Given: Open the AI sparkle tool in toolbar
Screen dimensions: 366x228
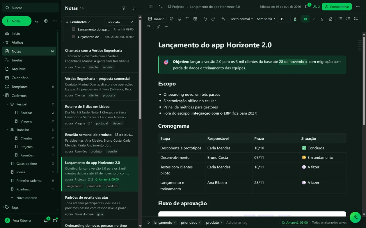Looking at the screenshot, I should pyautogui.click(x=223, y=19).
